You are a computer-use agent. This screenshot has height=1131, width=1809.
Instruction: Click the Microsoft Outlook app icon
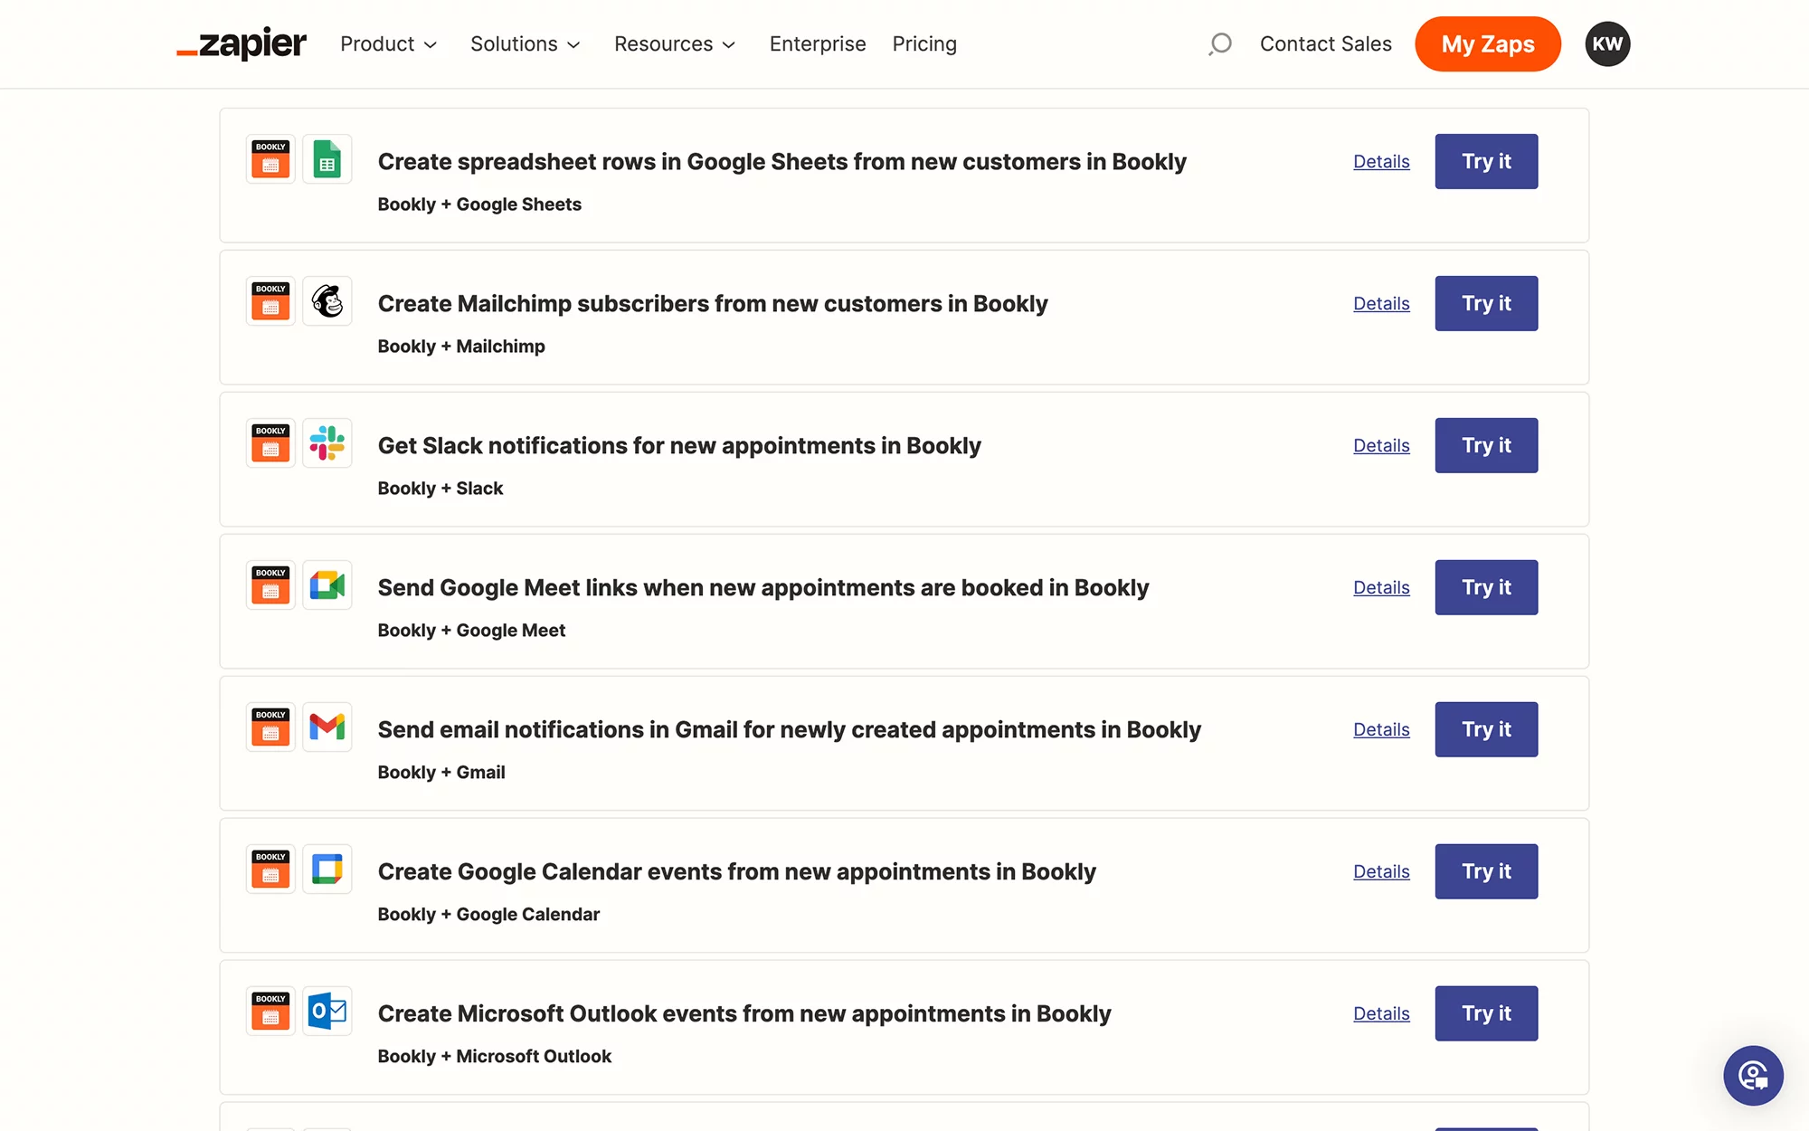[x=327, y=1012]
